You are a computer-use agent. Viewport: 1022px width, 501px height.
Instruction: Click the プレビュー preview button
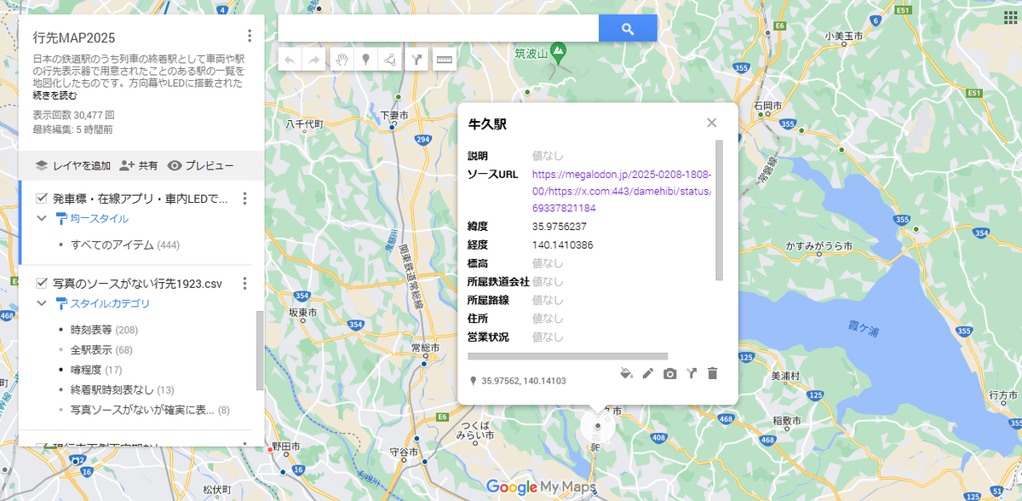tap(201, 165)
